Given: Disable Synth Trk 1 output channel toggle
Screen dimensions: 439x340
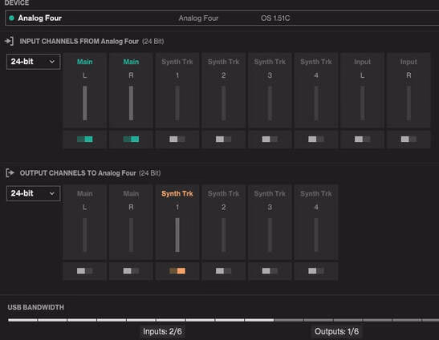Looking at the screenshot, I should 177,271.
